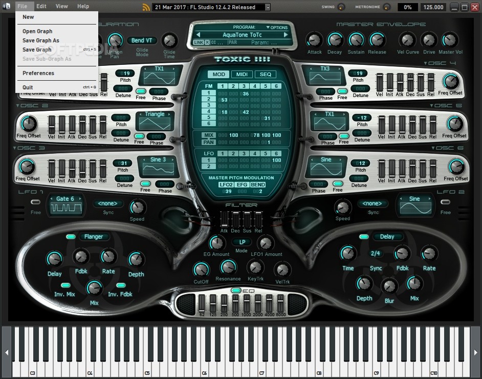
Task: Click the Metronome knob
Action: coord(387,7)
